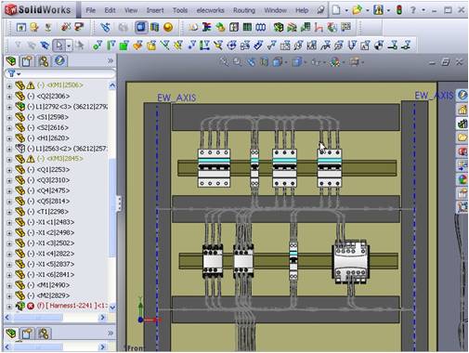Click the red route harness icon in top toolbar
Screen dimensions: 469x353
(x=319, y=28)
